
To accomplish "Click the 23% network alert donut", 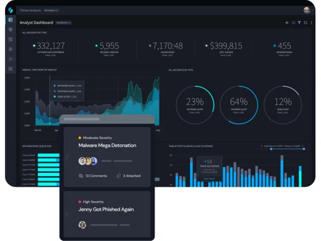I will pyautogui.click(x=195, y=105).
